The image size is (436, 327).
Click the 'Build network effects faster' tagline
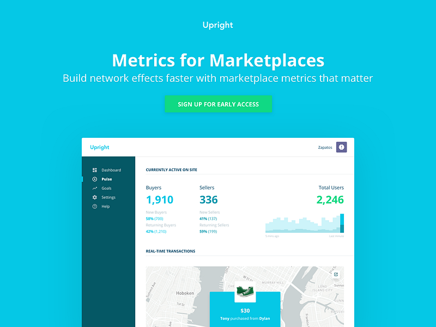click(217, 78)
